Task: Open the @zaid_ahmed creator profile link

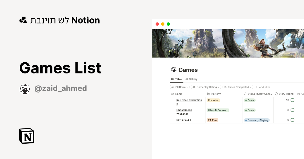Action: [61, 88]
